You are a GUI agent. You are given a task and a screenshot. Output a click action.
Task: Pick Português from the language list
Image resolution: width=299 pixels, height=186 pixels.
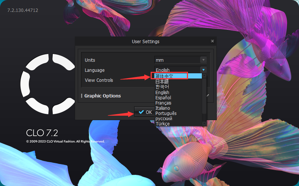178,113
